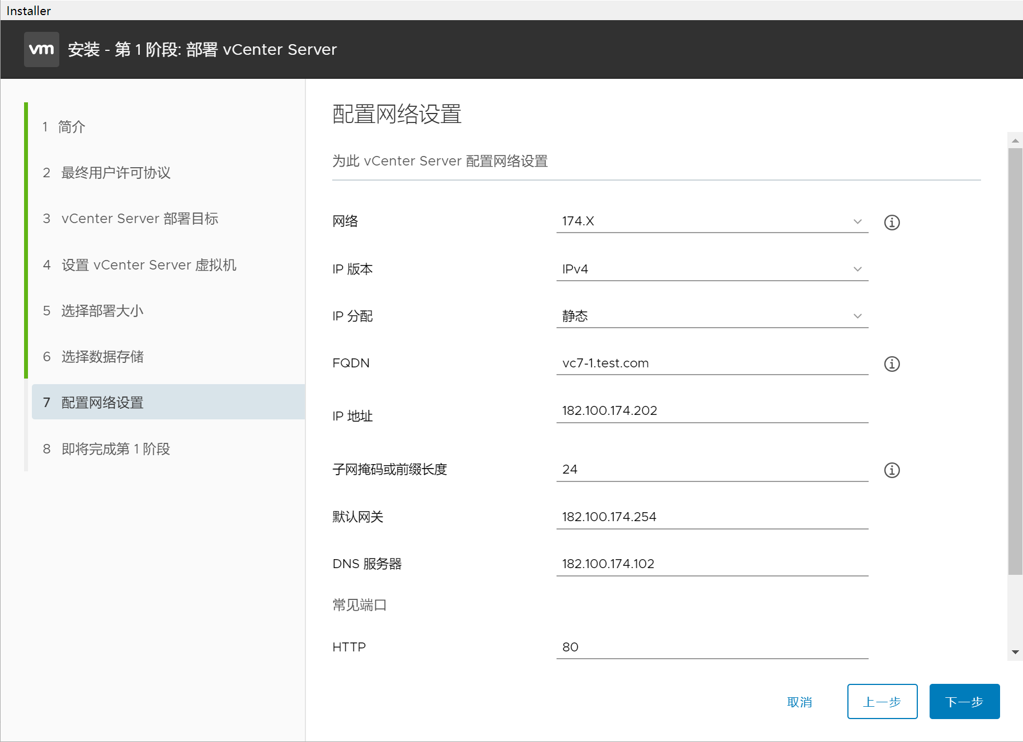This screenshot has width=1023, height=742.
Task: Open the IP 分配 dropdown set to 静态
Action: [711, 316]
